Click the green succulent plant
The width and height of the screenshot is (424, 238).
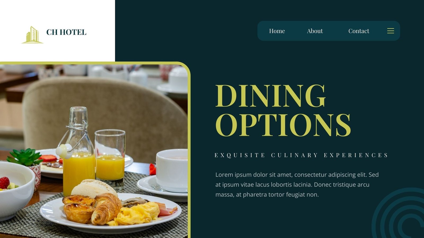pos(25,157)
